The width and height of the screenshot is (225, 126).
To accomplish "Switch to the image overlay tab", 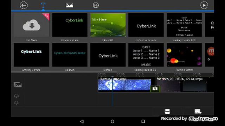I will pyautogui.click(x=70, y=5).
